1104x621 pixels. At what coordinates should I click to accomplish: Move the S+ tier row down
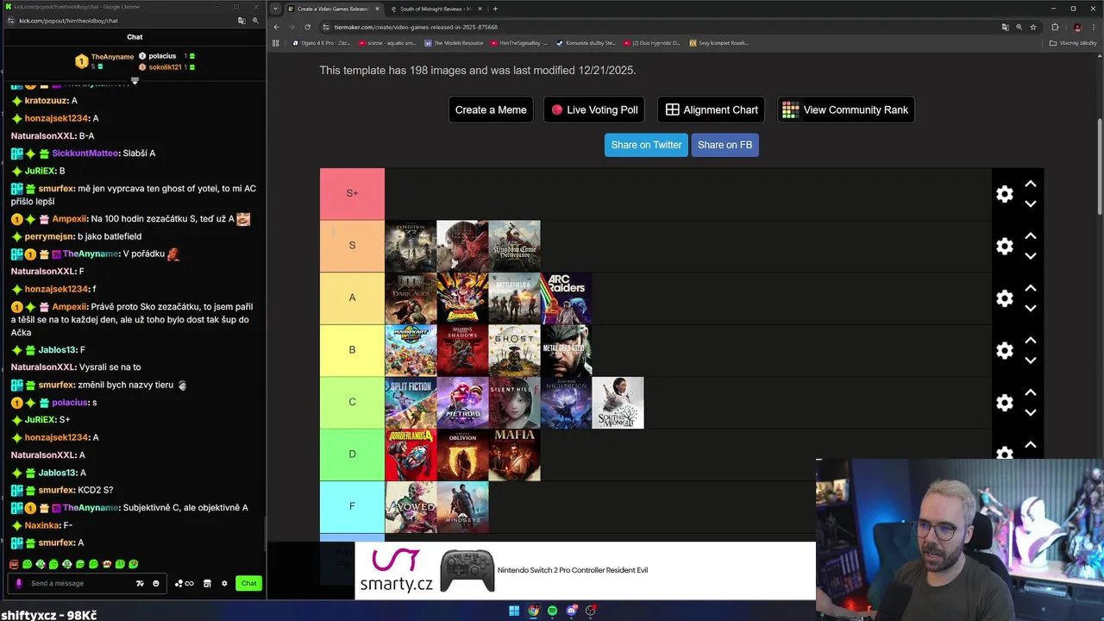pyautogui.click(x=1030, y=204)
